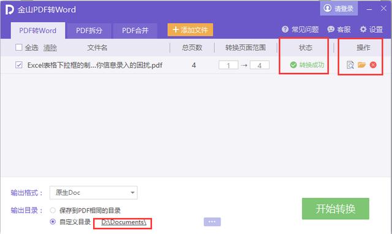Expand the 原生Doc output format dropdown

94,192
